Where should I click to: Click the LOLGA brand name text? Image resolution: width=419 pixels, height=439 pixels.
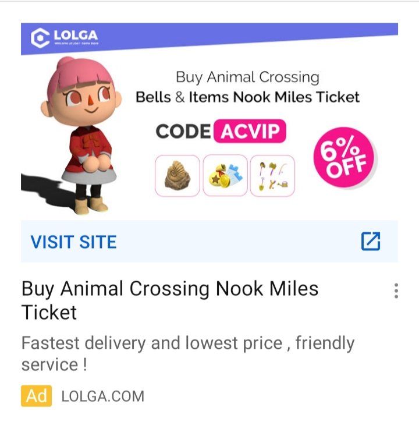point(76,35)
